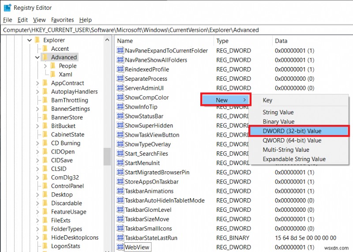Select the BamThrottling key
This screenshot has height=252, width=353.
[x=70, y=100]
